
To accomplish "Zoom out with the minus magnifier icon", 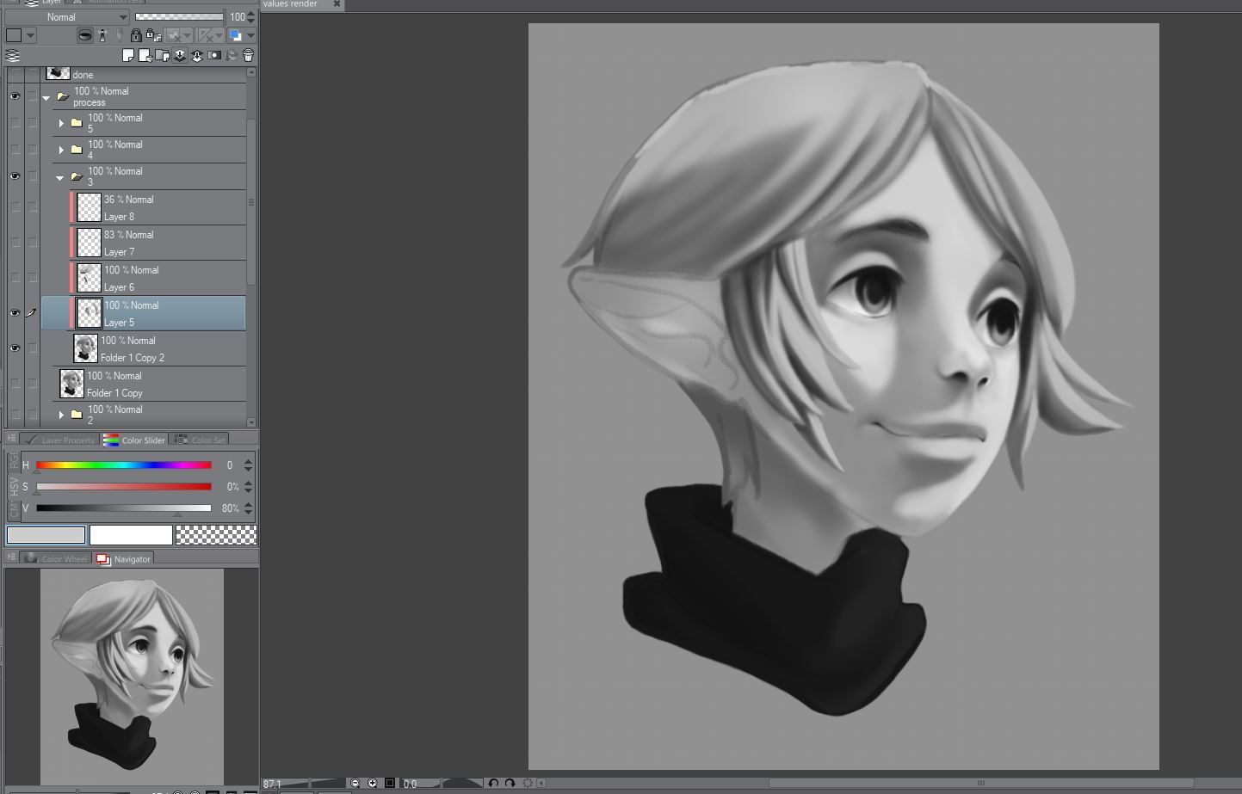I will click(355, 783).
